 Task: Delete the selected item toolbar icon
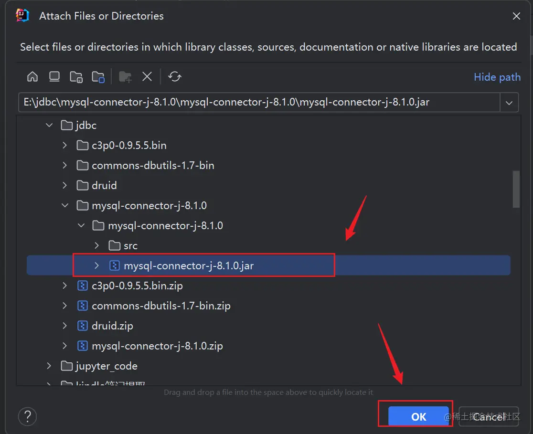click(147, 76)
